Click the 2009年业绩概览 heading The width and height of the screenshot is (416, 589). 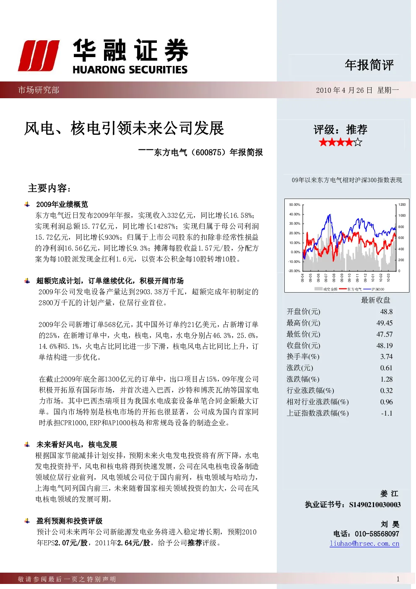(62, 204)
